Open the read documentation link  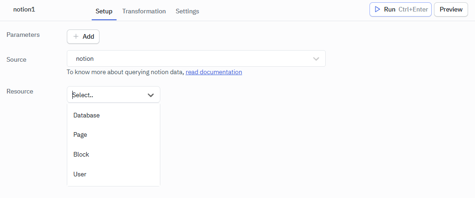click(x=214, y=72)
